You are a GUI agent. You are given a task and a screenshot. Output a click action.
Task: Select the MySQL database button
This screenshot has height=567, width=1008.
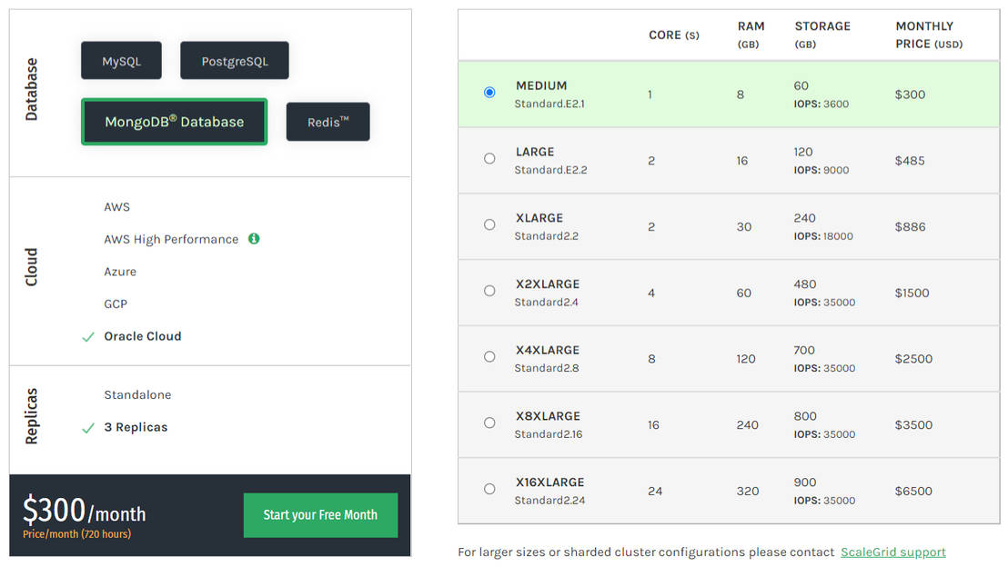(121, 61)
